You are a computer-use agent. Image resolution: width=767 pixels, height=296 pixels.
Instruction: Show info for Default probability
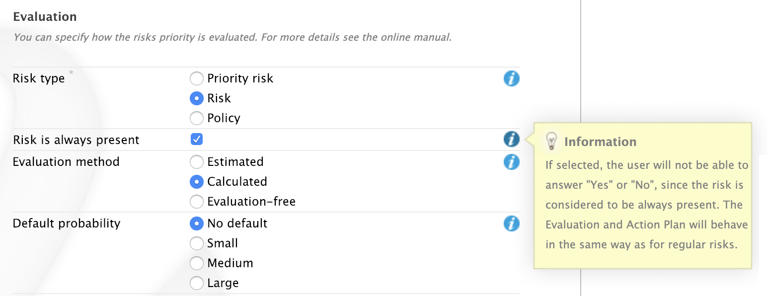point(511,223)
